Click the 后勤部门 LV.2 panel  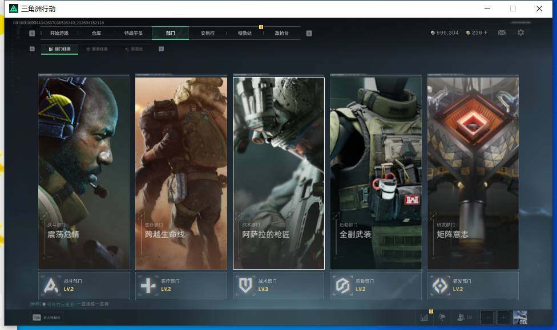[376, 286]
